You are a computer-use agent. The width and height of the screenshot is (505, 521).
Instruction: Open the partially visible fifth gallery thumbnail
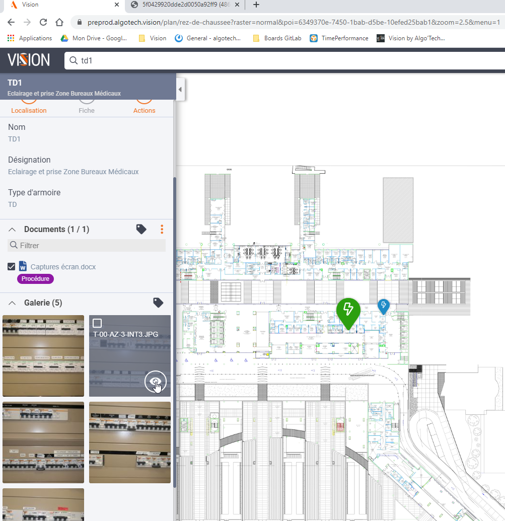pos(43,505)
